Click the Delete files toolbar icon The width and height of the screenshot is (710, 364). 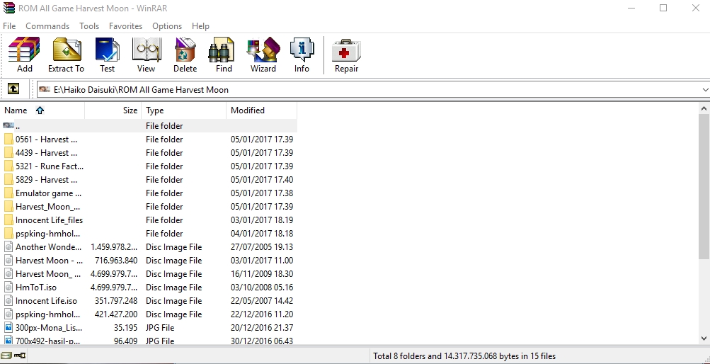[x=185, y=55]
